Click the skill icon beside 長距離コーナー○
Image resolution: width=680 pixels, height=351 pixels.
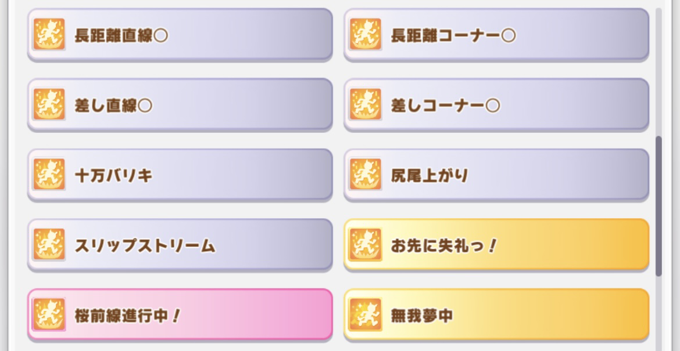point(366,34)
